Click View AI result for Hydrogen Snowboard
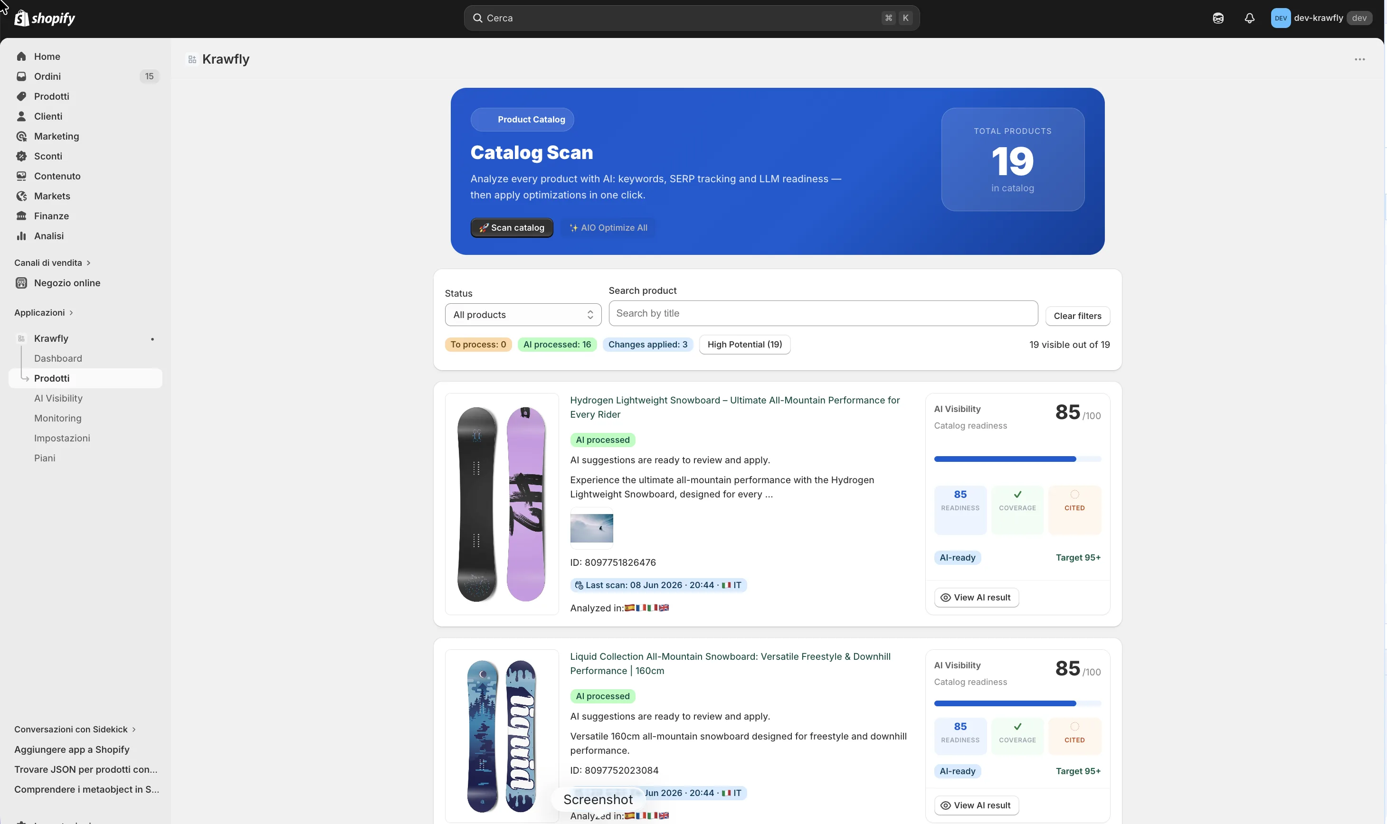This screenshot has width=1387, height=824. coord(976,598)
